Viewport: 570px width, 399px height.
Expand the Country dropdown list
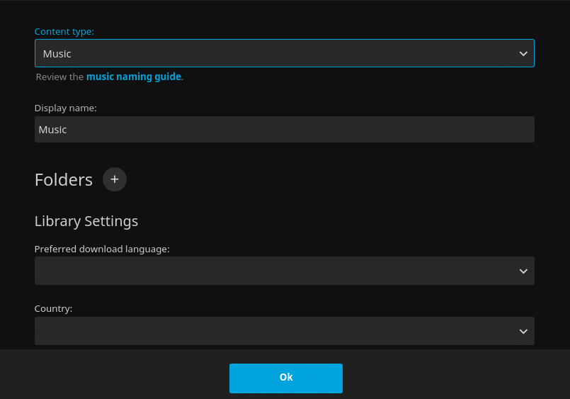284,331
